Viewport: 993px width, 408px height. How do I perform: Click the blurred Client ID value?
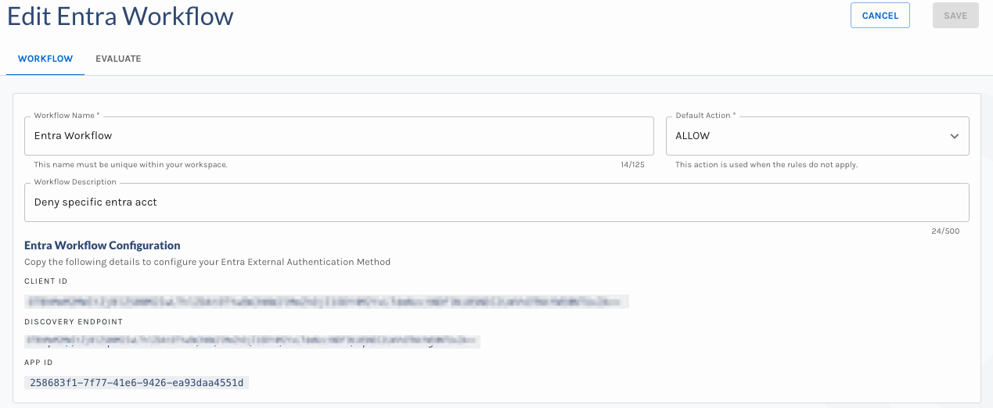click(x=327, y=301)
